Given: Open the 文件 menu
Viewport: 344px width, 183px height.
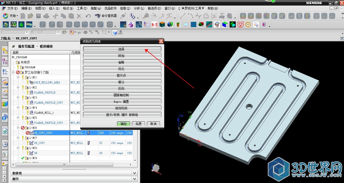Looking at the screenshot, I should pos(12,8).
